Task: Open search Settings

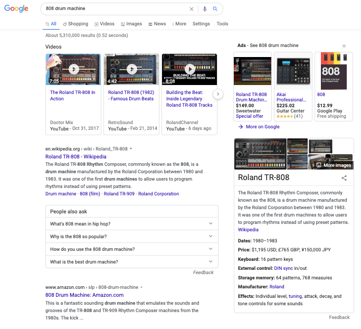Action: coord(201,24)
